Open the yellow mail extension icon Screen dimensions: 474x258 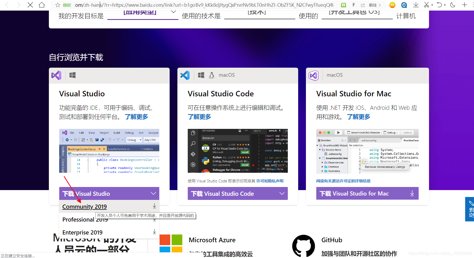392,5
